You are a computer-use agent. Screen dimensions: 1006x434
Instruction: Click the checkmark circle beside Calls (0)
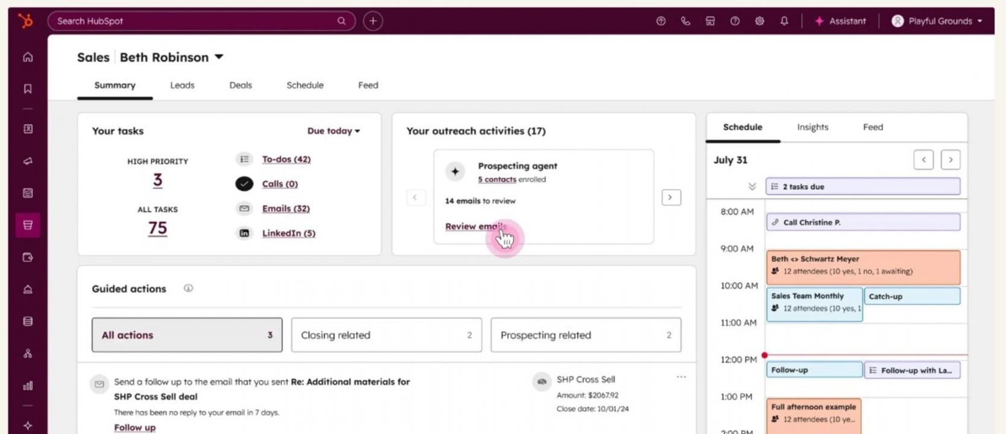244,184
